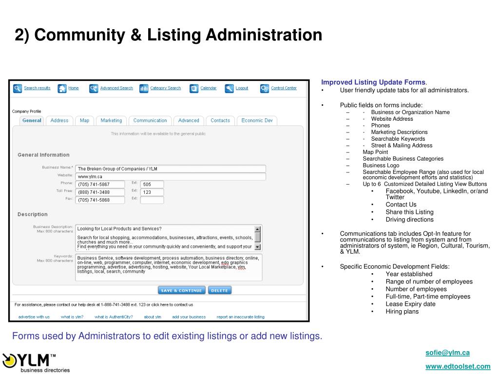The height and width of the screenshot is (374, 499).
Task: Switch to the Contacts tab
Action: [x=220, y=121]
